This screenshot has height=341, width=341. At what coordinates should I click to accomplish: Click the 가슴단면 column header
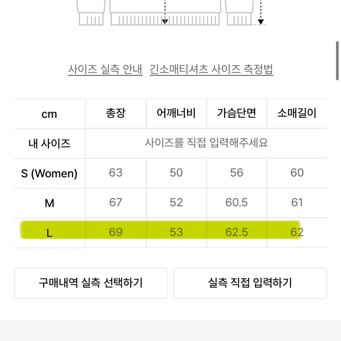236,113
